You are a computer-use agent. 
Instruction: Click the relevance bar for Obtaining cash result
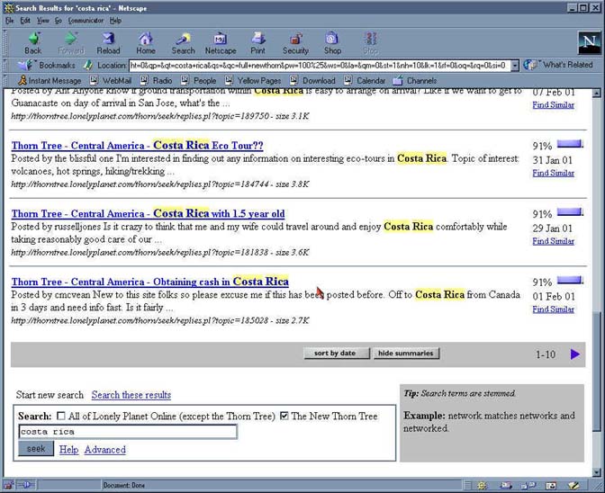click(x=570, y=280)
